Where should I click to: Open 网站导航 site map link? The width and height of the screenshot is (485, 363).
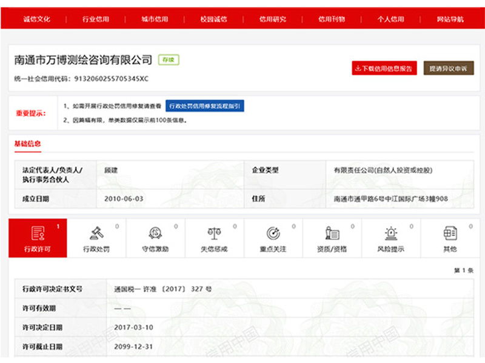(450, 19)
